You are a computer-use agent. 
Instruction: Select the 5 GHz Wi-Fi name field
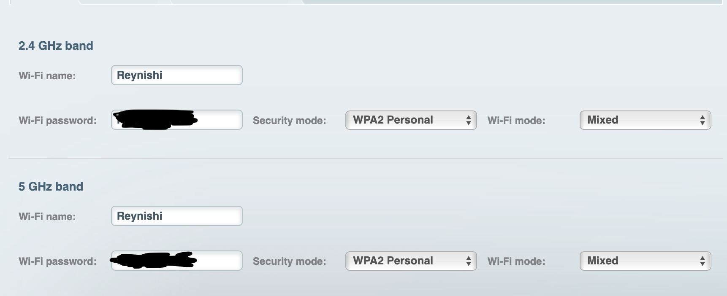[x=177, y=216]
